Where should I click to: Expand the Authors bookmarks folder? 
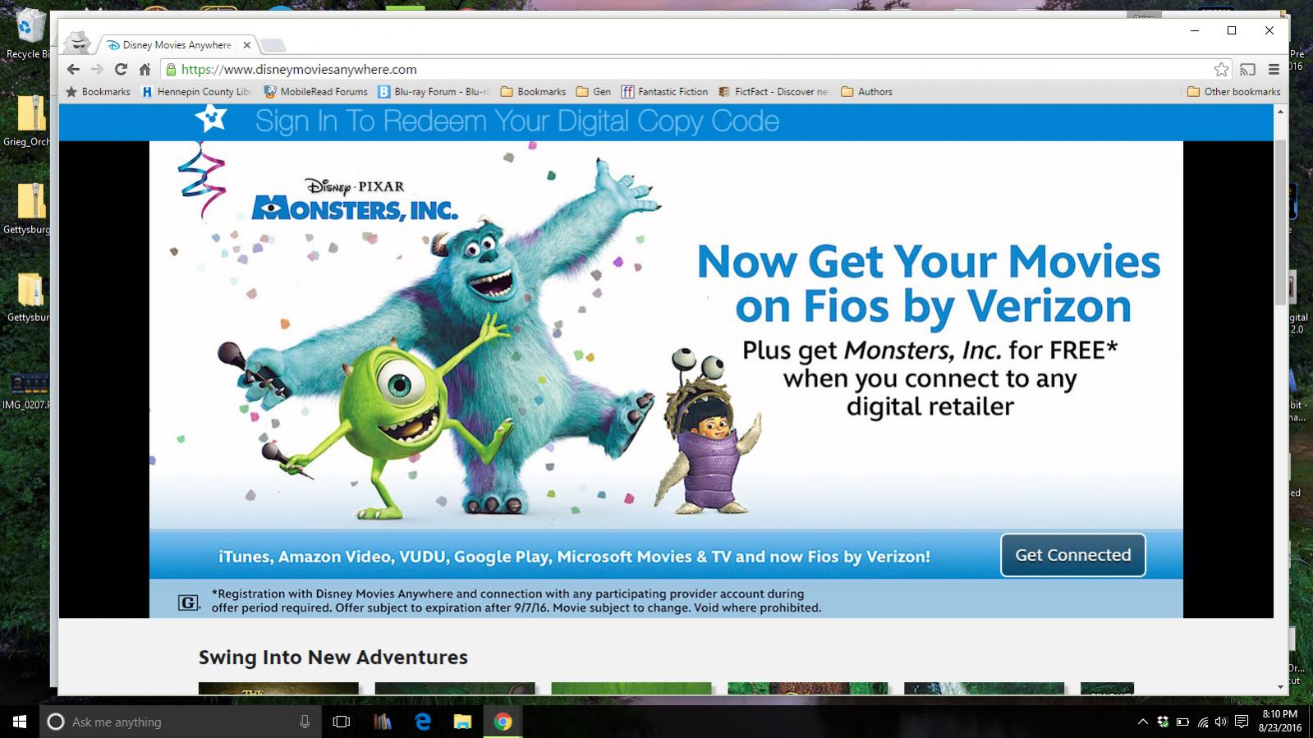coord(866,92)
